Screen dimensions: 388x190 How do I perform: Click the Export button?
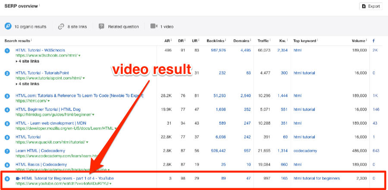370,6
